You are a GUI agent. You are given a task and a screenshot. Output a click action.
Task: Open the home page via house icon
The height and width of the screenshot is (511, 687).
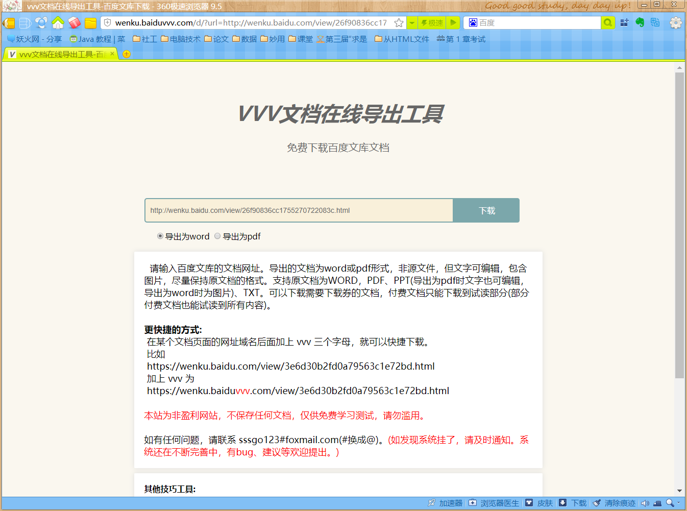pyautogui.click(x=58, y=23)
